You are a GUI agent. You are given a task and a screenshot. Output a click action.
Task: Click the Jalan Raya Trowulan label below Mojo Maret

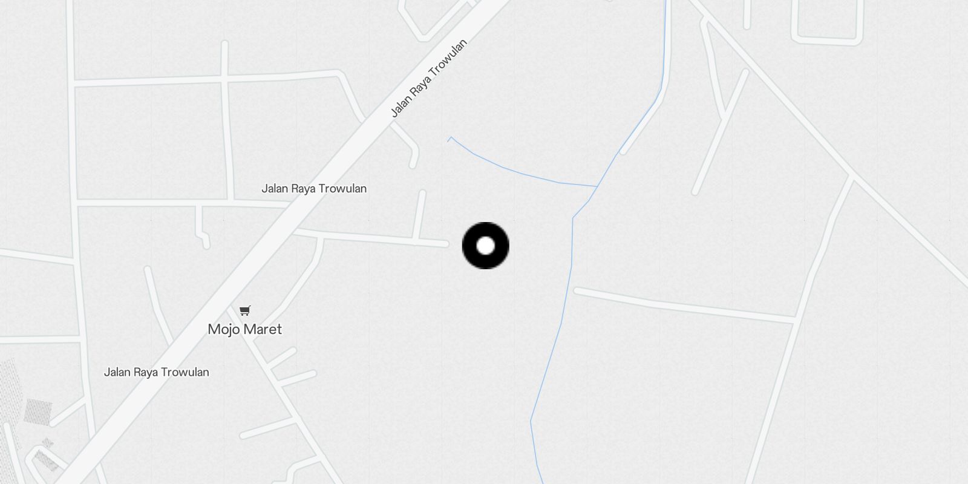pos(157,372)
